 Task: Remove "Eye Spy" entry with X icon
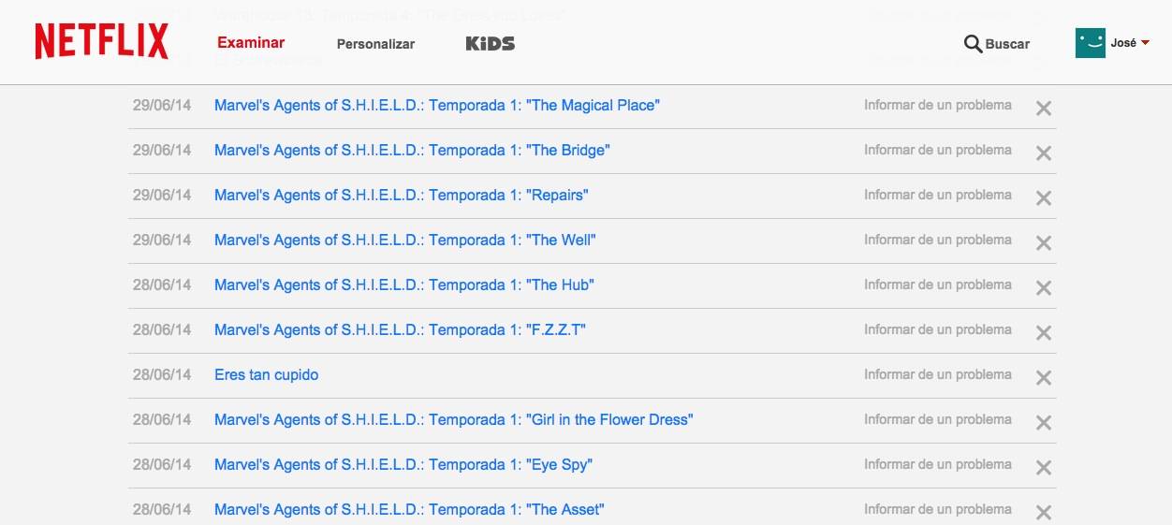click(1044, 468)
